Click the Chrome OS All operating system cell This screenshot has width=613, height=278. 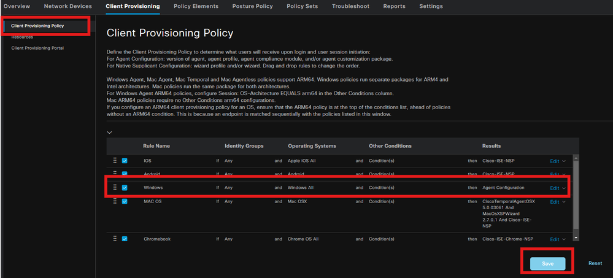(x=303, y=239)
